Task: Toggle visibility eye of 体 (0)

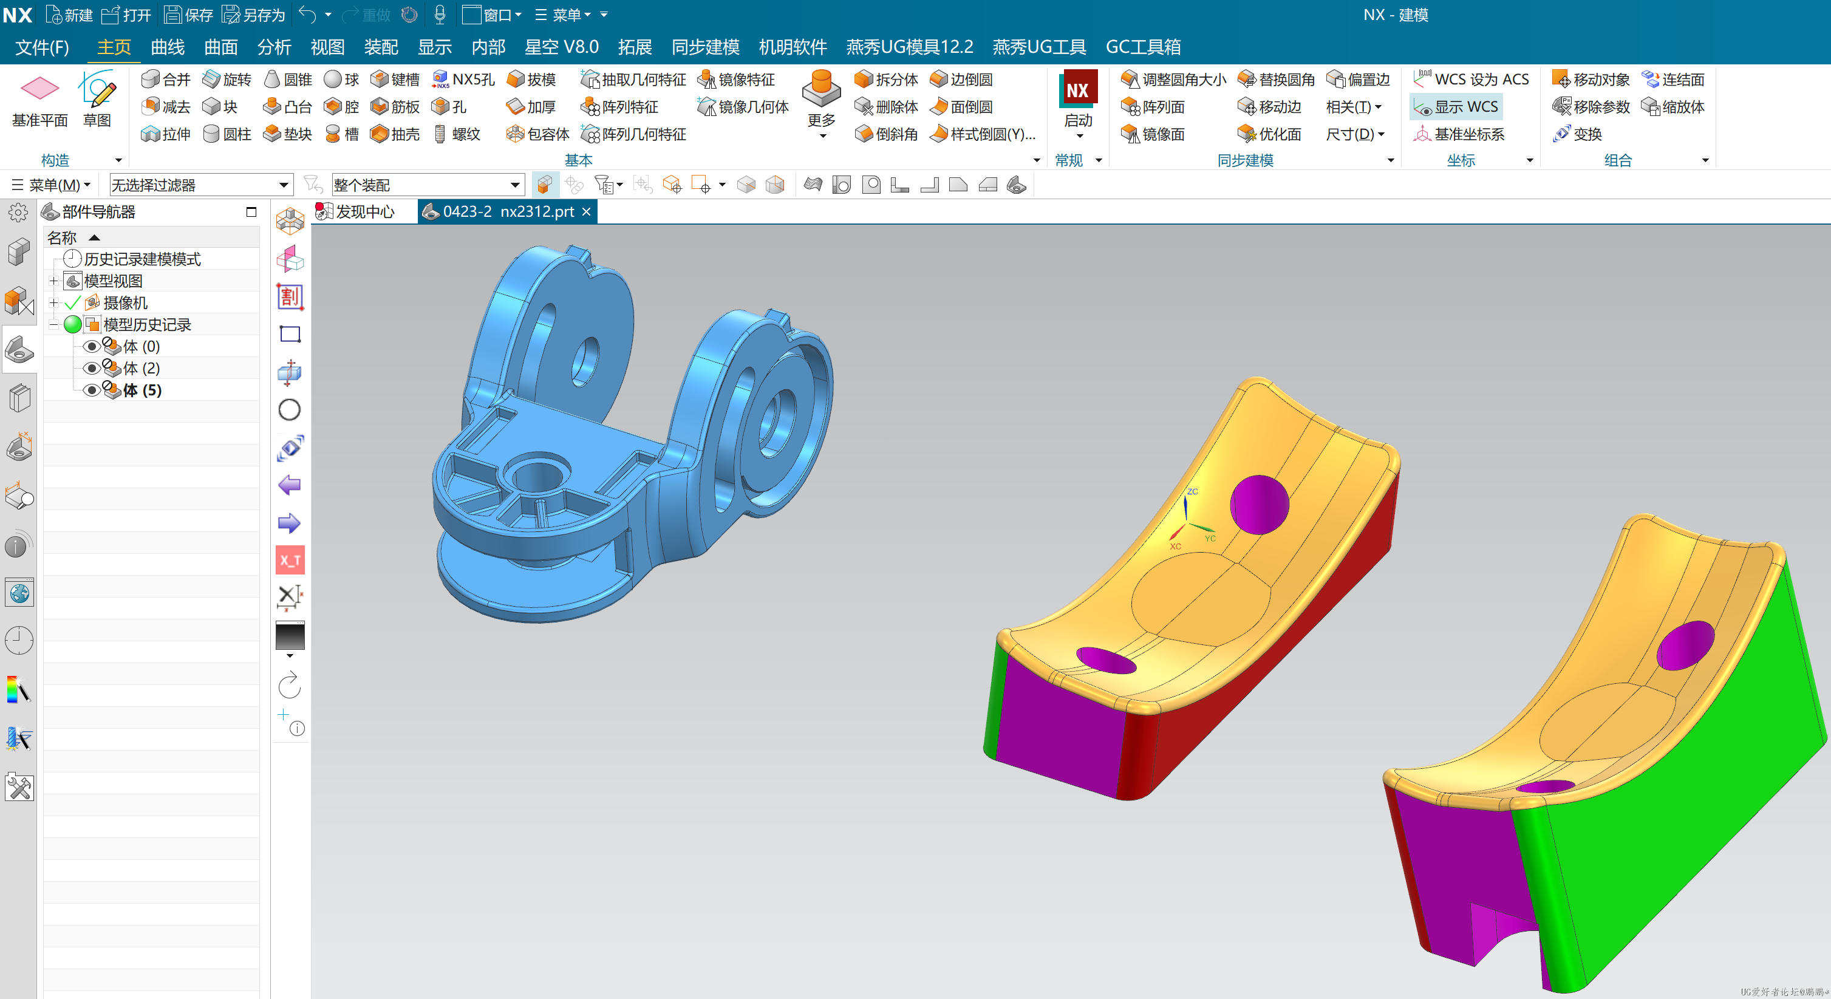Action: (91, 346)
